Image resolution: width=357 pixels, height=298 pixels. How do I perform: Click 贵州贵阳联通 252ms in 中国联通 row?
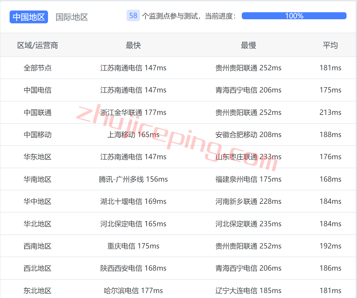[248, 113]
